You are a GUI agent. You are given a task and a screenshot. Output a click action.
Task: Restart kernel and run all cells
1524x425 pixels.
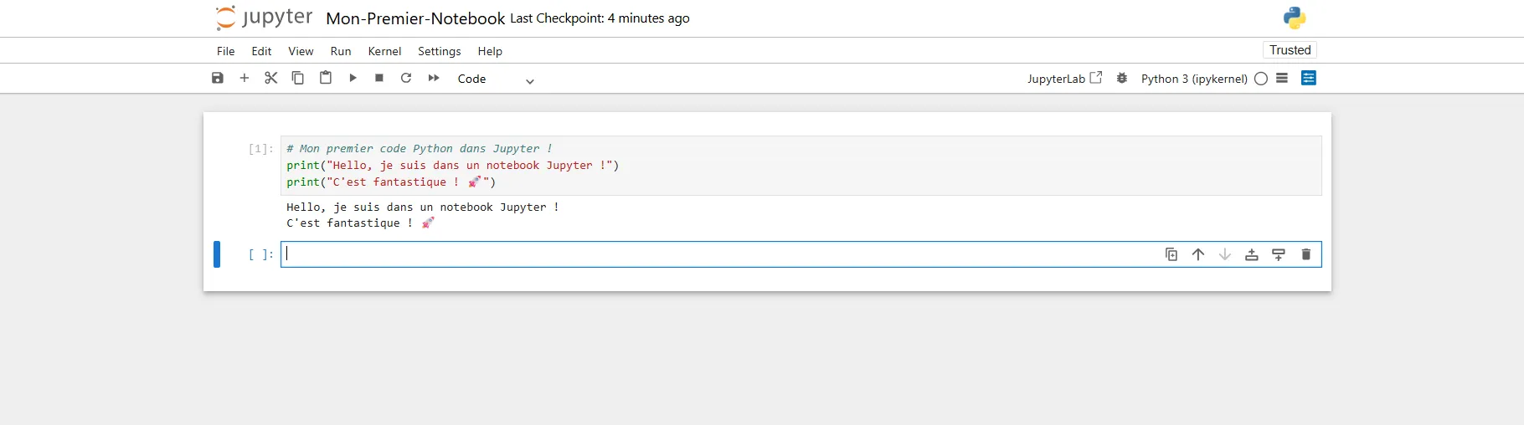434,78
